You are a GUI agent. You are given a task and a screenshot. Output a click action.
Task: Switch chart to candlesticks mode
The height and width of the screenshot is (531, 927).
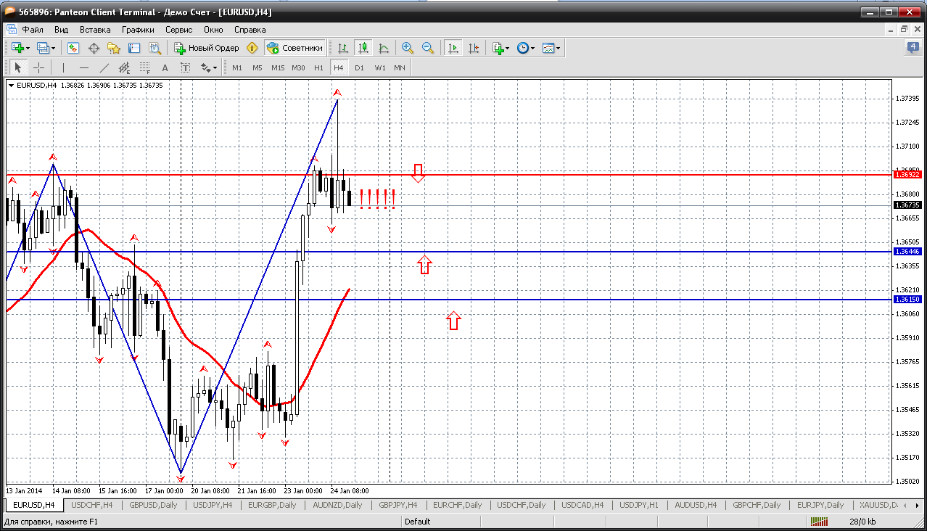363,48
